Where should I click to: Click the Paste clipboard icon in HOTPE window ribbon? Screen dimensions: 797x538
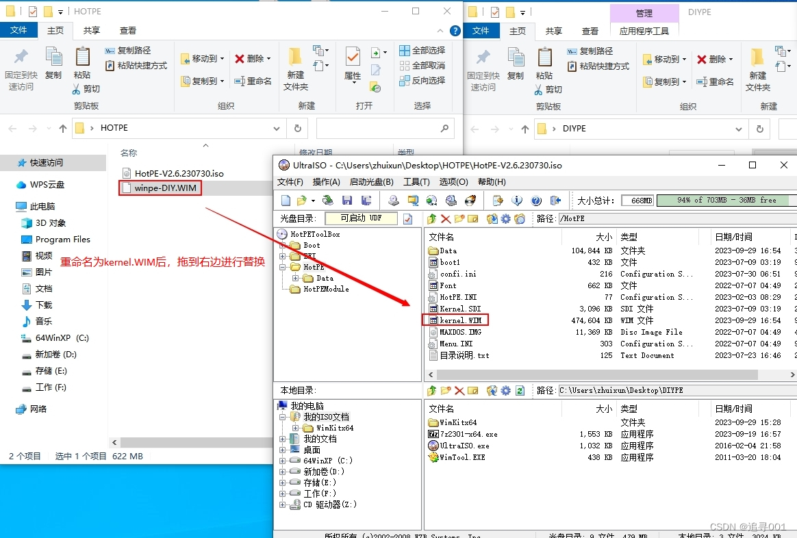click(82, 57)
